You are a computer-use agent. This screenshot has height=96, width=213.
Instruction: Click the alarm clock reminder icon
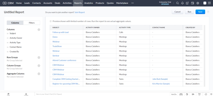(x=199, y=94)
